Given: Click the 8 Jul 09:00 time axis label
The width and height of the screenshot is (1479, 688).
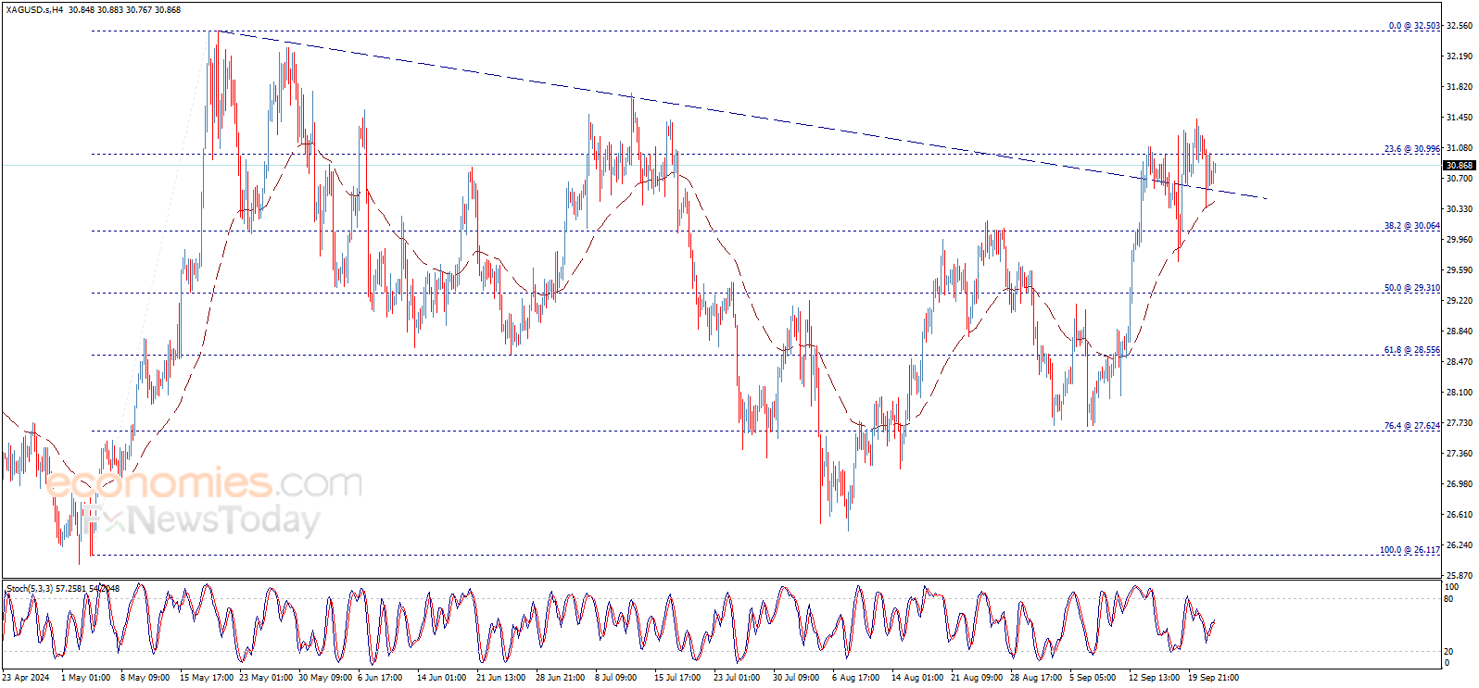Looking at the screenshot, I should 615,678.
